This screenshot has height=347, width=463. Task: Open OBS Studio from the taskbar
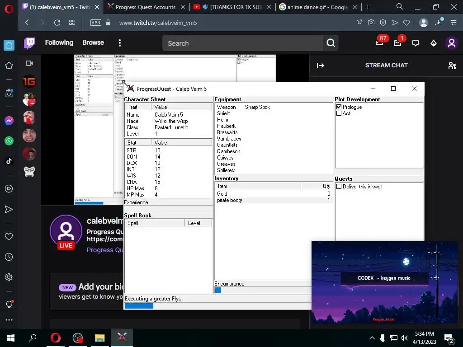point(78,338)
